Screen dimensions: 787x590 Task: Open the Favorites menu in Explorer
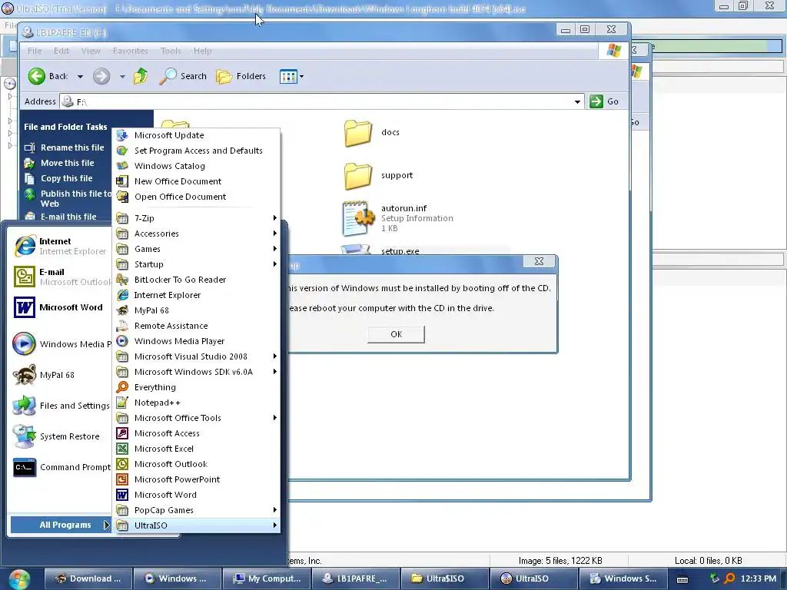[130, 51]
